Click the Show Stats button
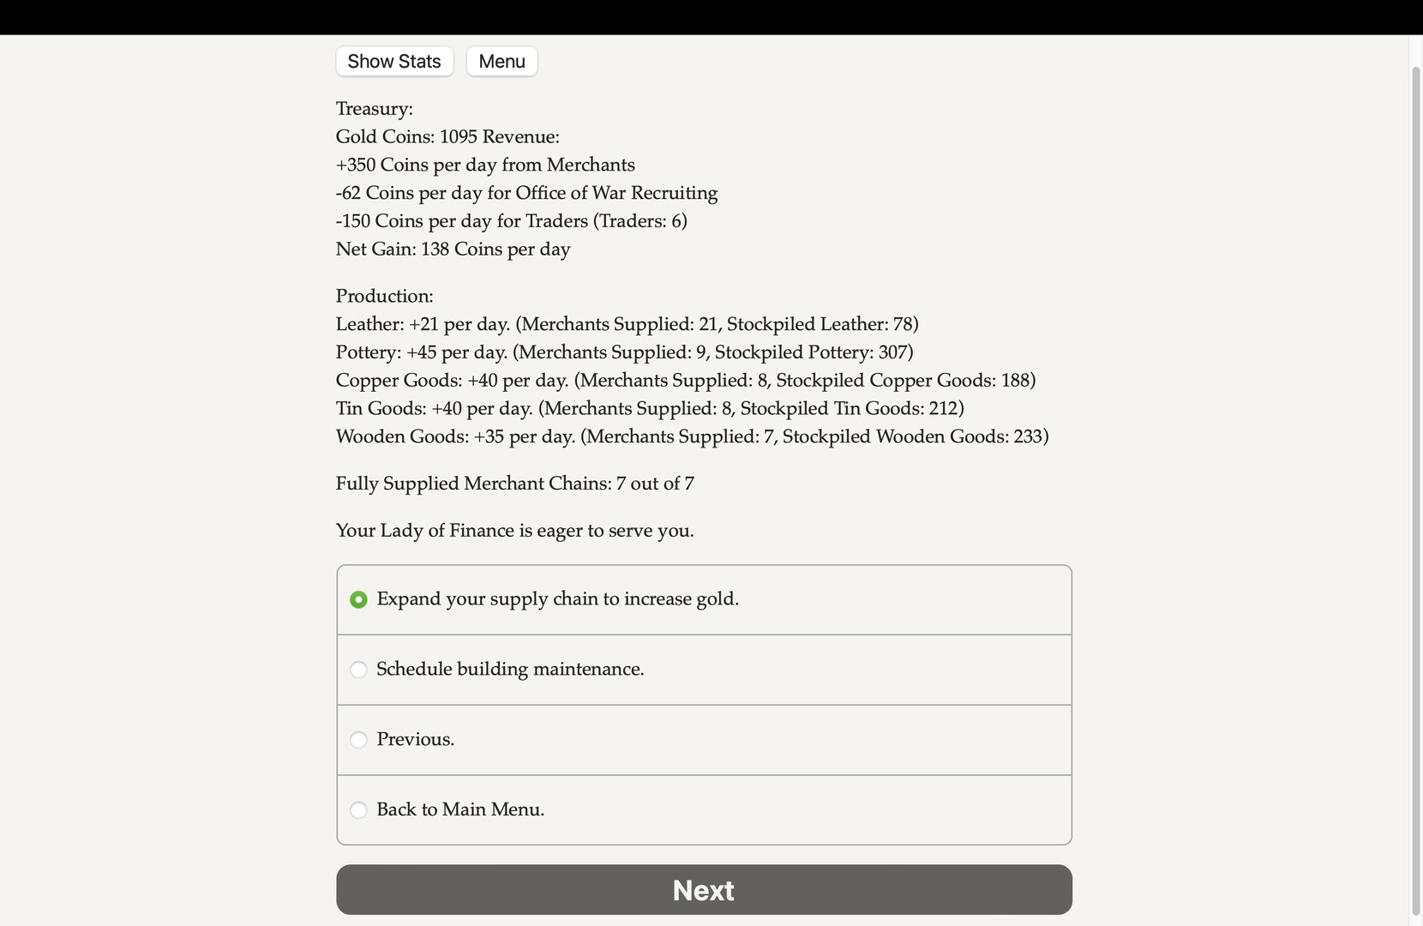 pyautogui.click(x=394, y=62)
